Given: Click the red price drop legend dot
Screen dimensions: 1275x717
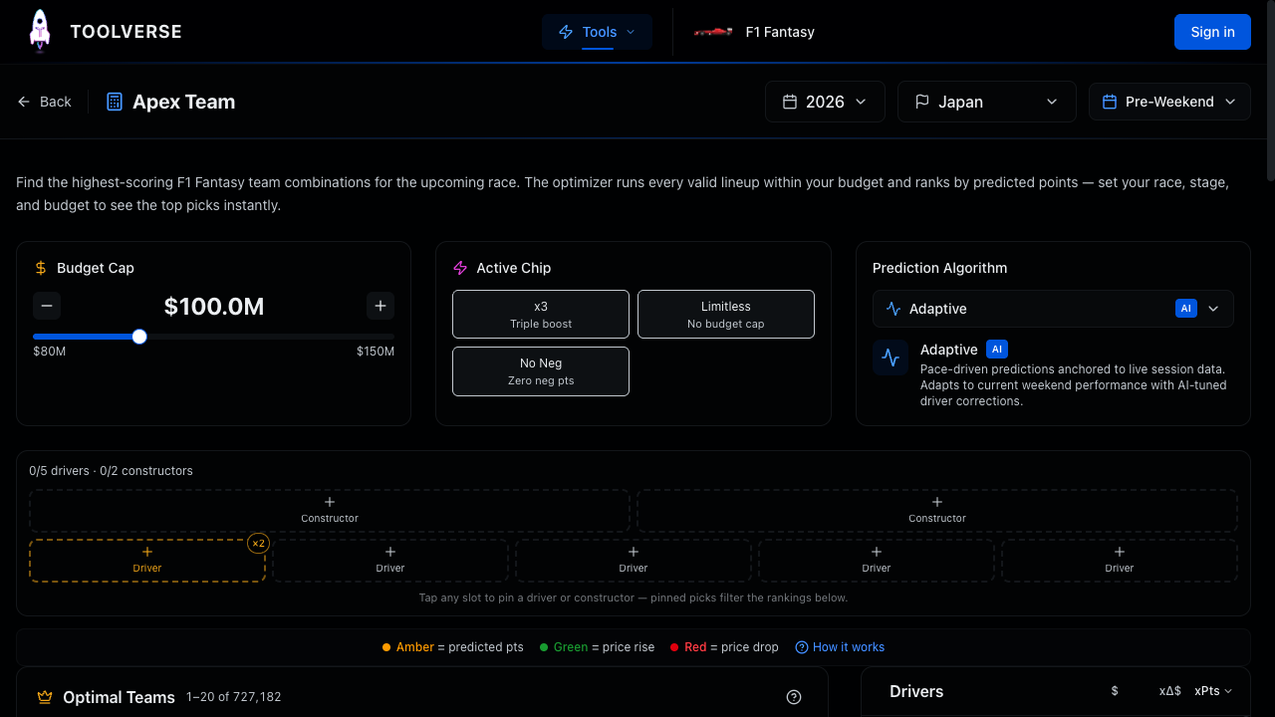Looking at the screenshot, I should point(674,647).
